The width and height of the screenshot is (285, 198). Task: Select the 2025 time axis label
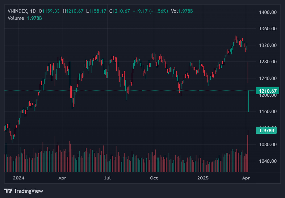(203, 178)
